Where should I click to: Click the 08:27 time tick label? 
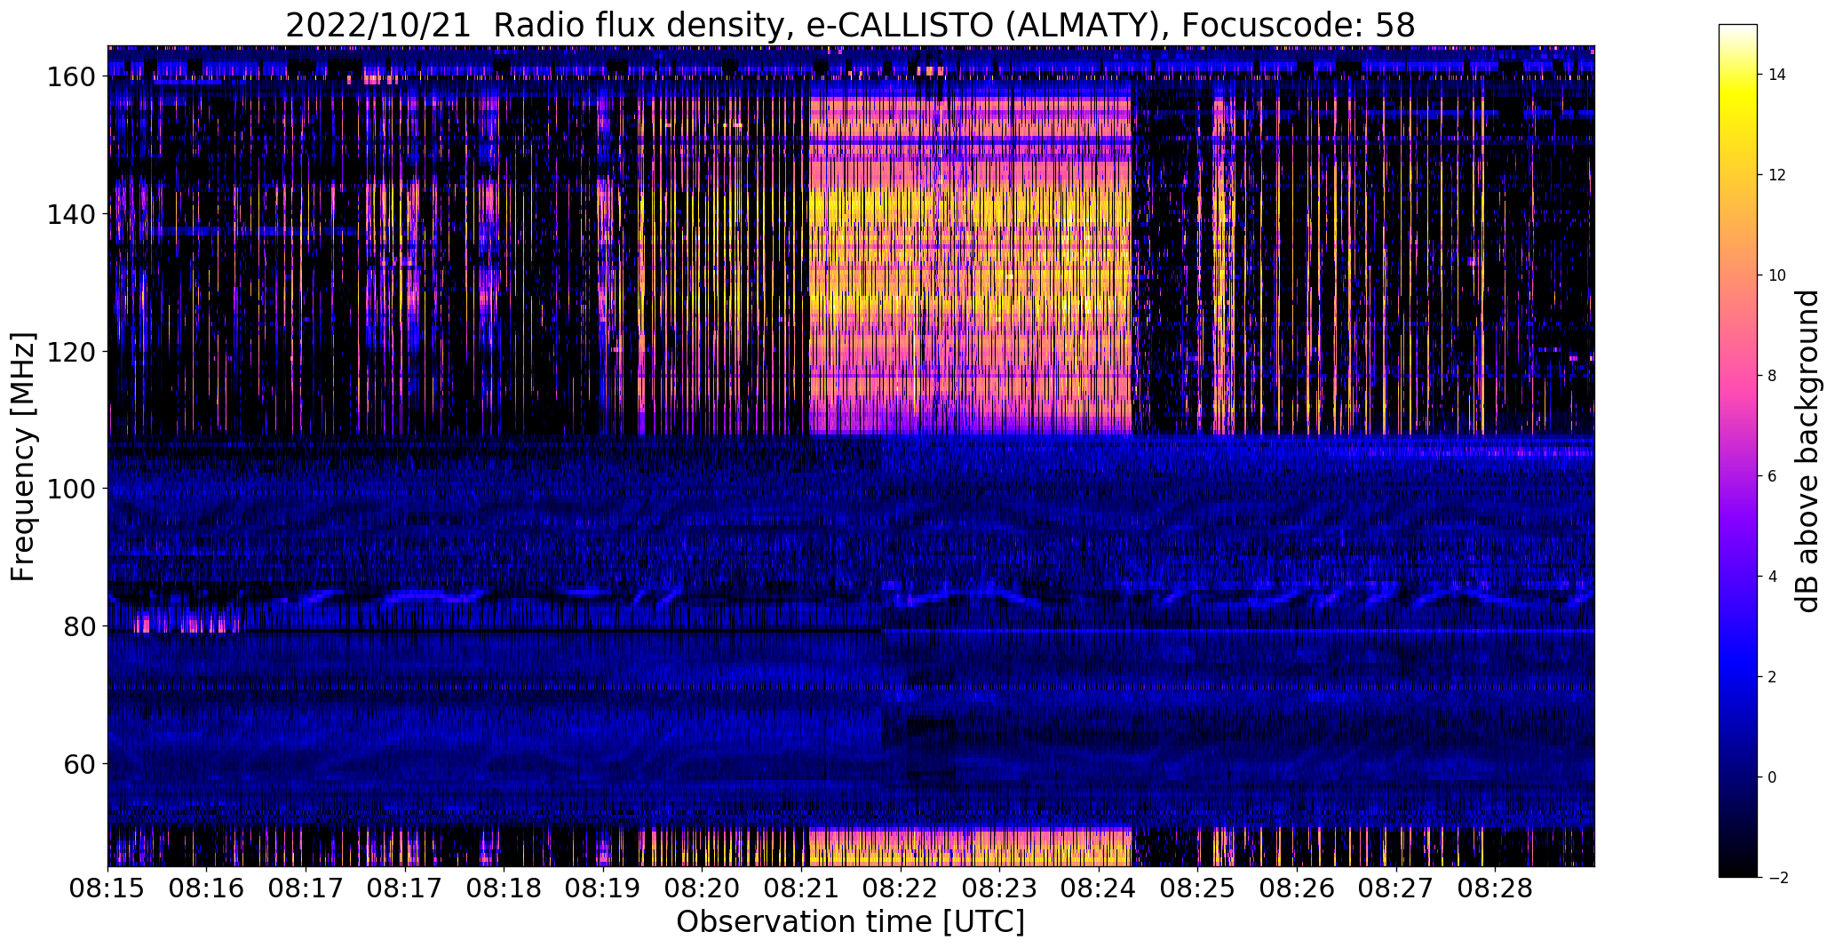[x=1395, y=888]
